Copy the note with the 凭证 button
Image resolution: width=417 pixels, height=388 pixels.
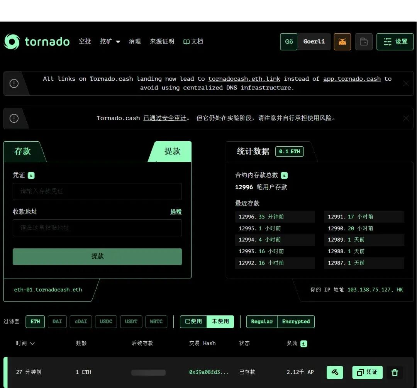pos(367,372)
